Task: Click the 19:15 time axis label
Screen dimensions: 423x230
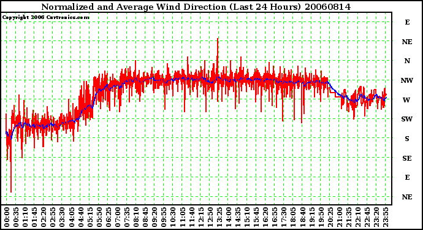Action: [x=311, y=217]
